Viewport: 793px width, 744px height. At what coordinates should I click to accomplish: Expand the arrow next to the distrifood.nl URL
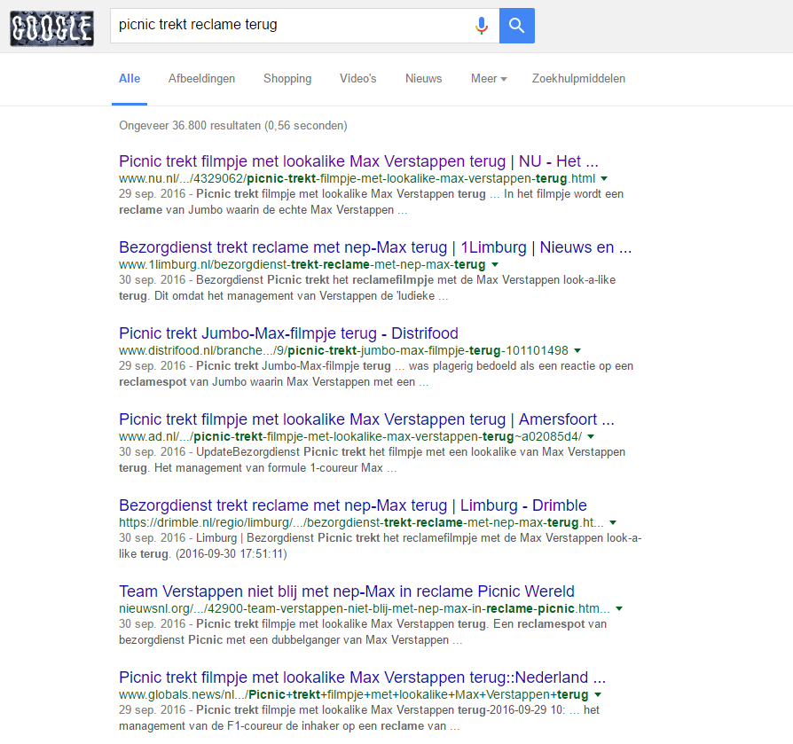click(578, 350)
